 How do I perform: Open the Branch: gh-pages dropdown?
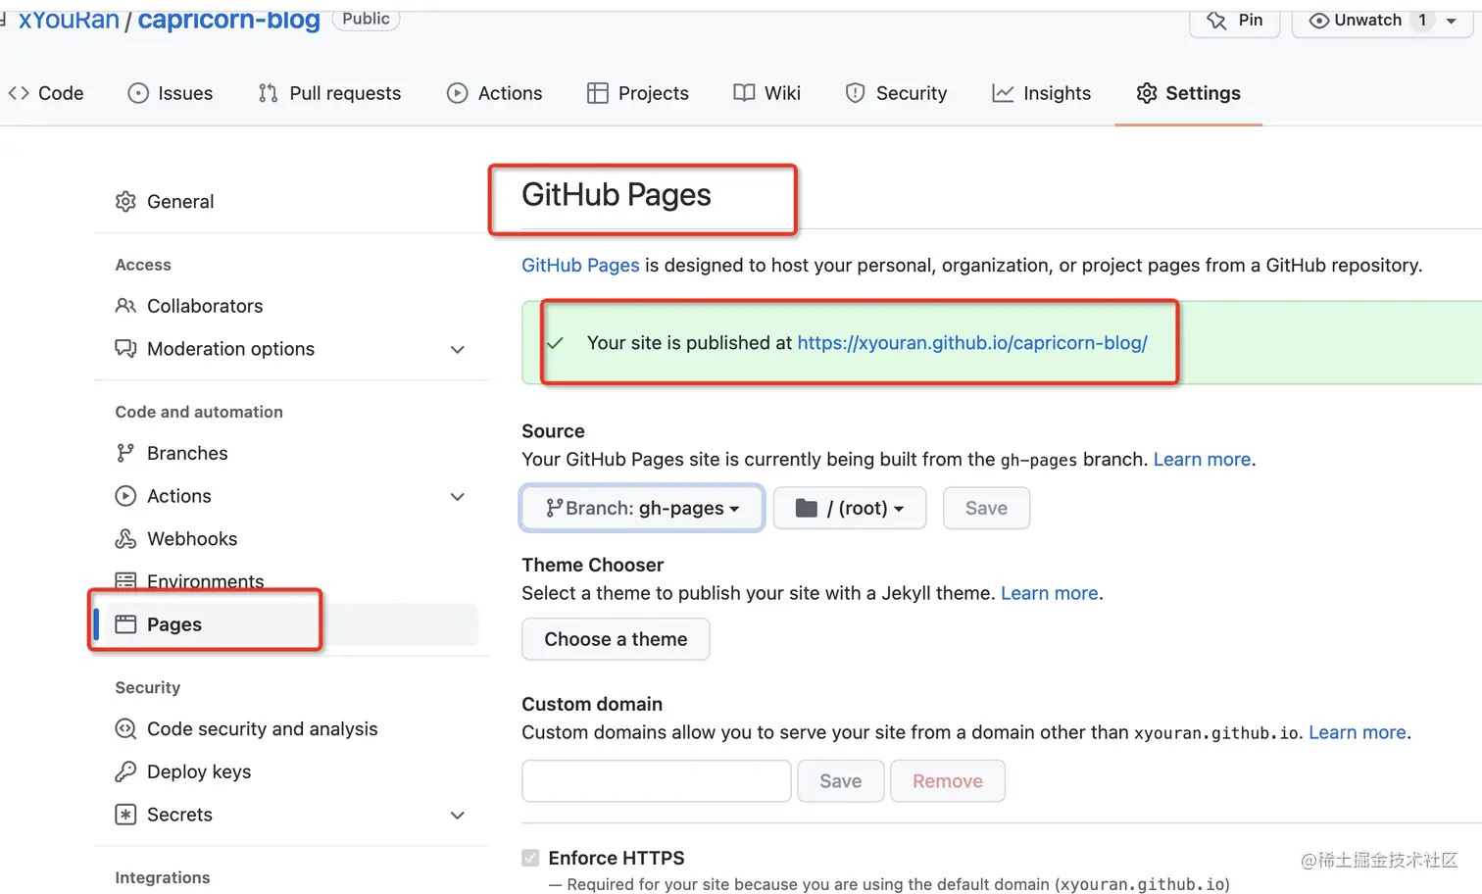(642, 508)
